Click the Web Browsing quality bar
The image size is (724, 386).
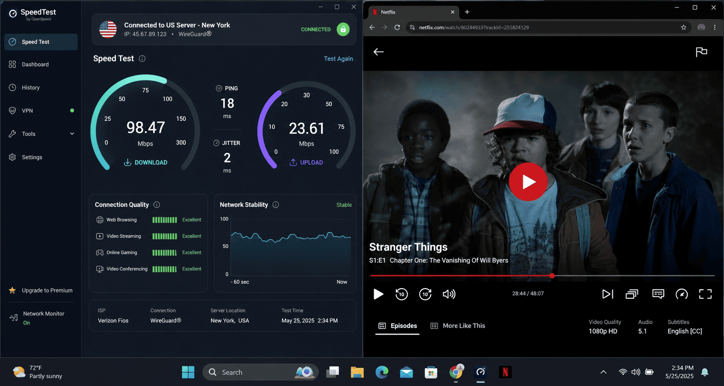point(164,220)
